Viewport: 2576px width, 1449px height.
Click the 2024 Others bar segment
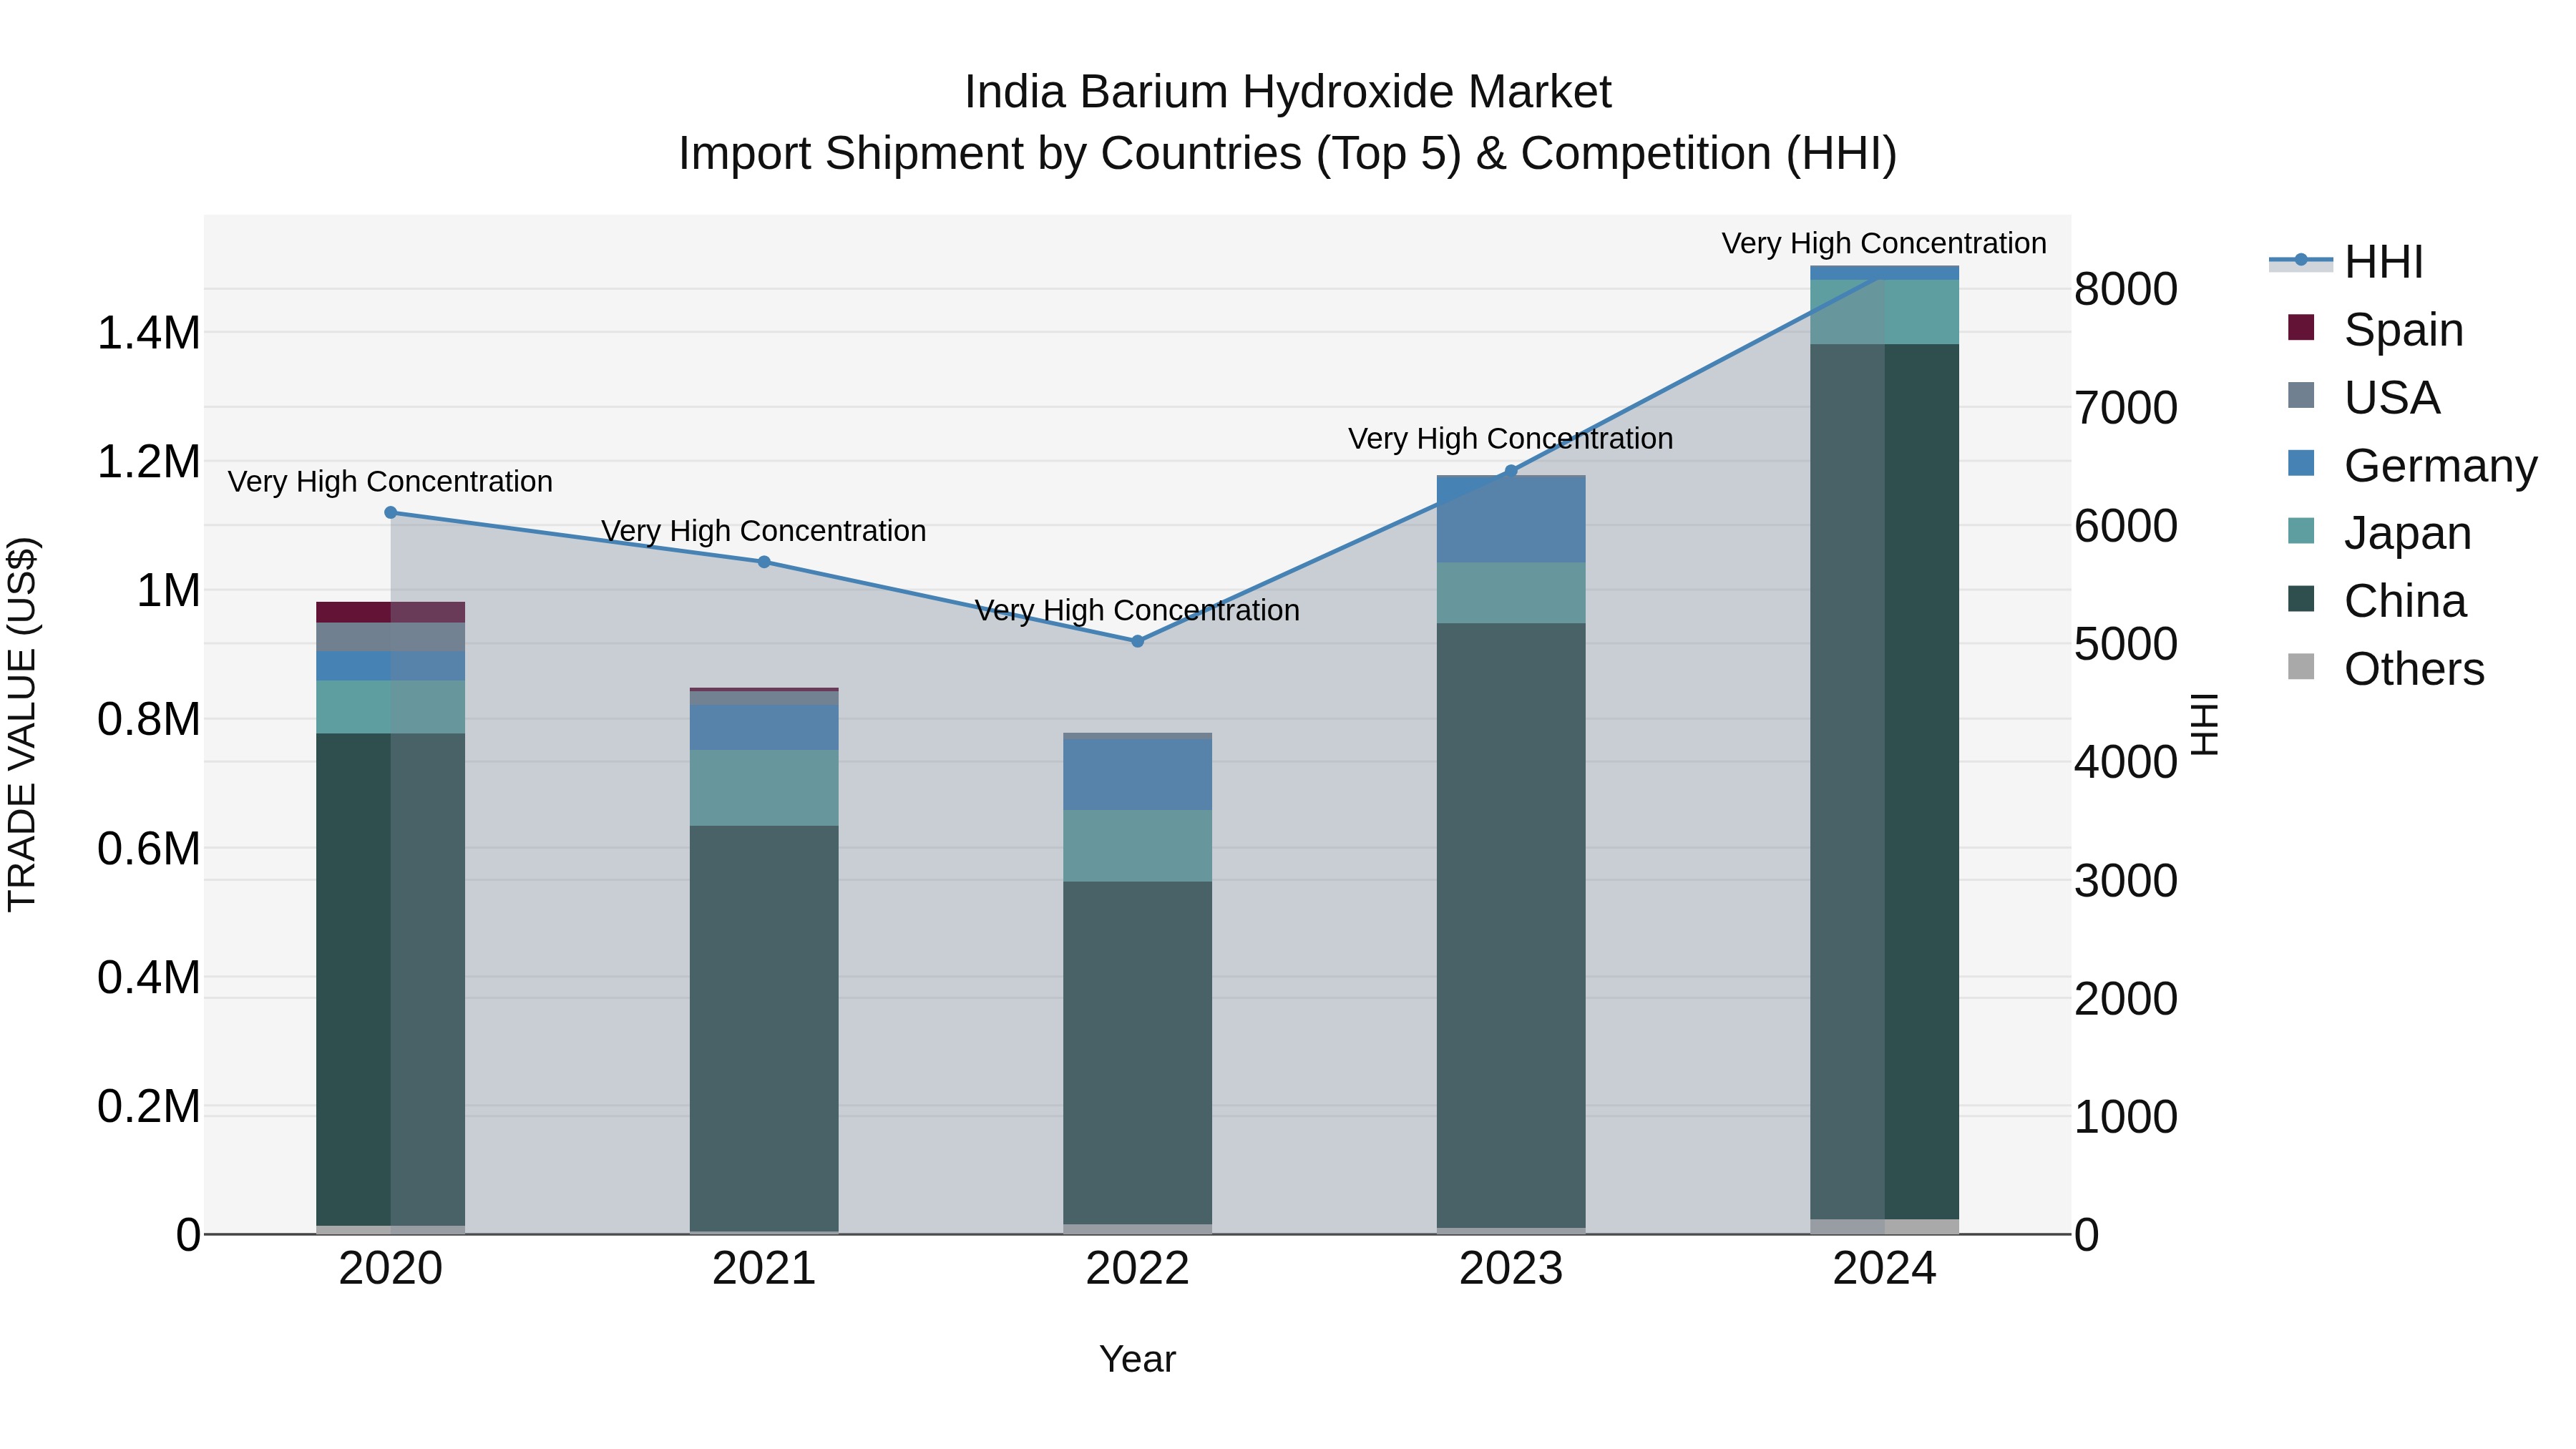pyautogui.click(x=1885, y=1227)
